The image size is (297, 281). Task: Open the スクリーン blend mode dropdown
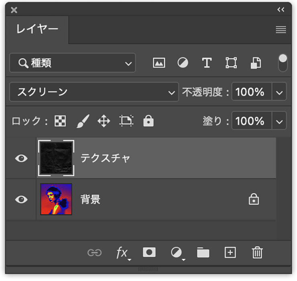coord(94,92)
